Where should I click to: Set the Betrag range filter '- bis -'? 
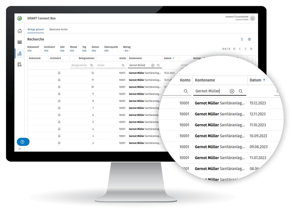click(x=126, y=51)
